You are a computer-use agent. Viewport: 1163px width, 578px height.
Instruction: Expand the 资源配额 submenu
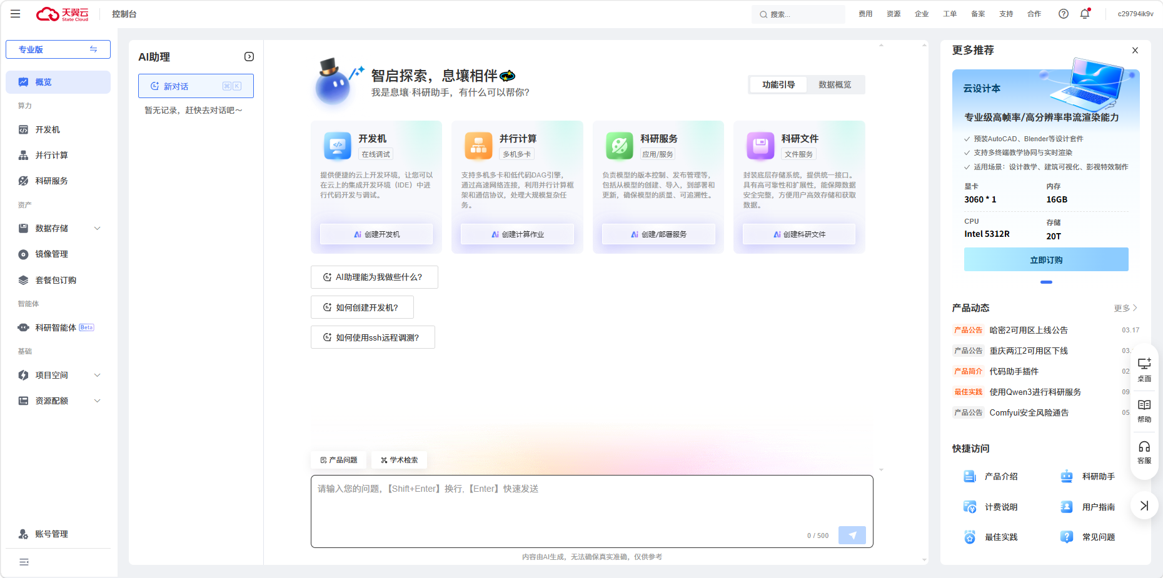97,401
